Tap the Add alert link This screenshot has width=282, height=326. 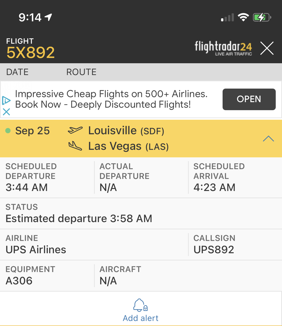140,318
